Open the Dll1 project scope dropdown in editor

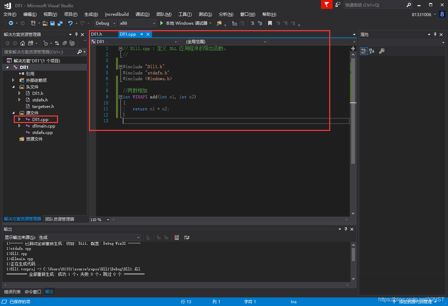134,41
